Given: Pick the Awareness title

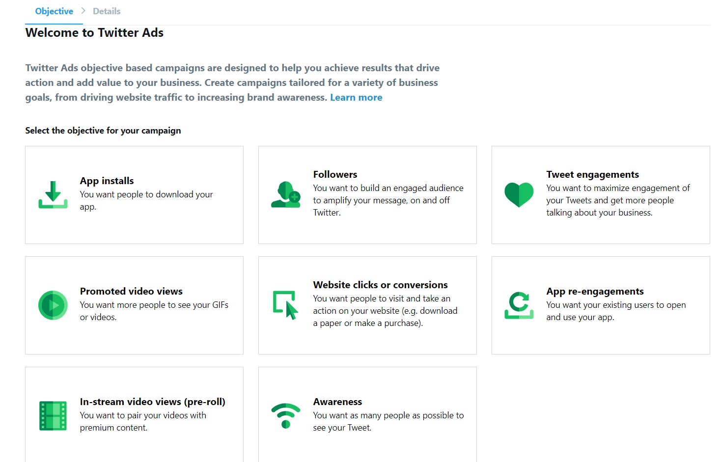Looking at the screenshot, I should [338, 402].
